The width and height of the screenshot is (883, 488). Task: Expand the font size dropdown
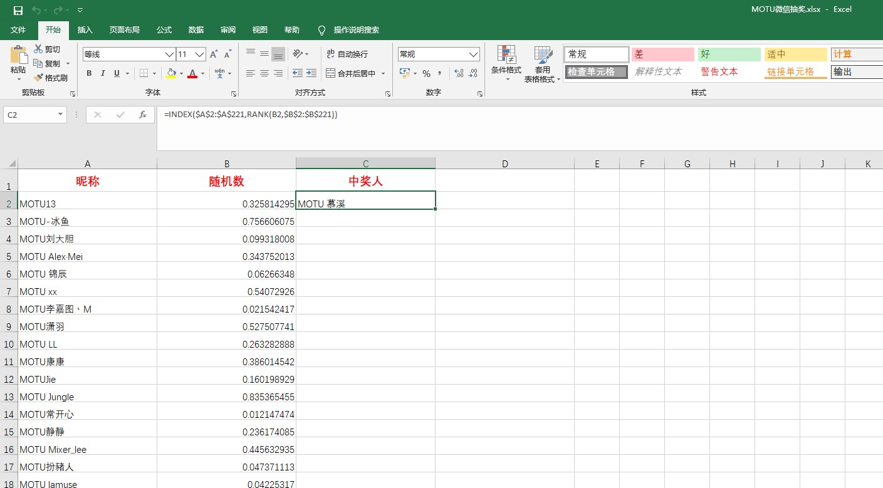click(200, 55)
